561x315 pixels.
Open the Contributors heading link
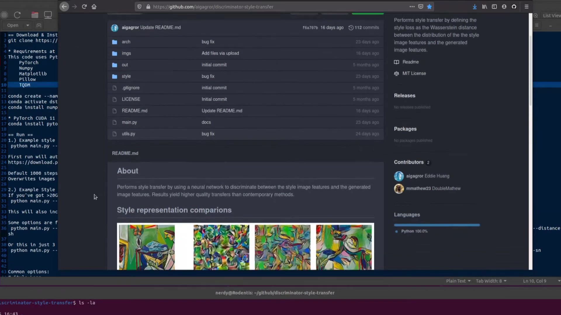pos(408,162)
